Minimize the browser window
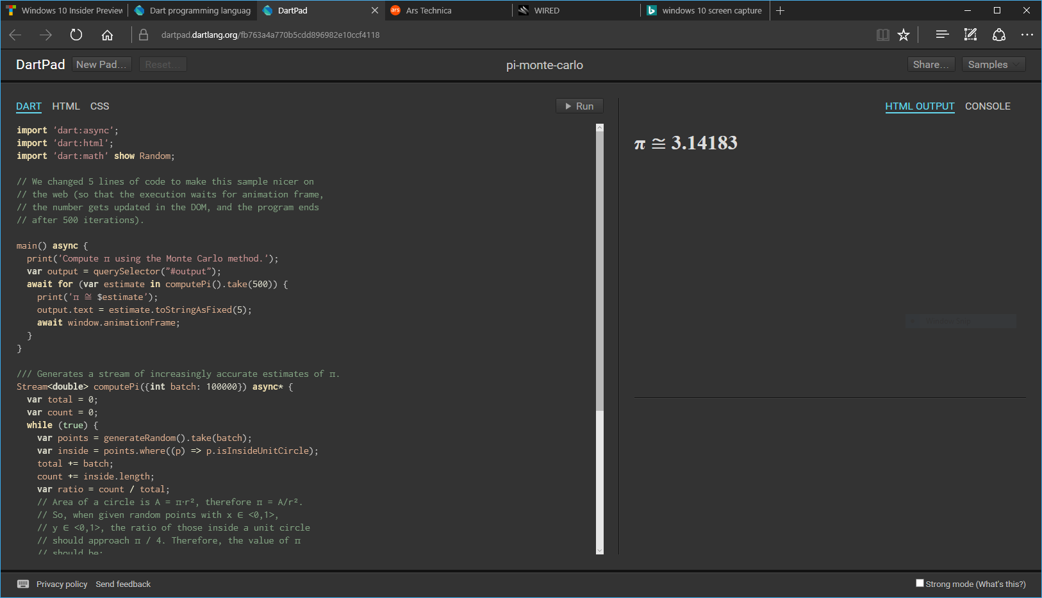The image size is (1042, 598). coord(968,11)
